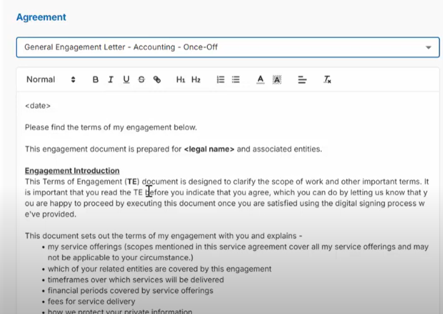Apply Heading 2 style

point(196,80)
